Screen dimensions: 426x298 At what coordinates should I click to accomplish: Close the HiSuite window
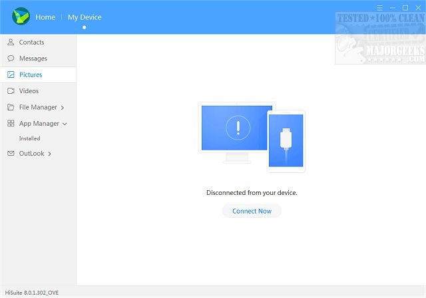(418, 8)
